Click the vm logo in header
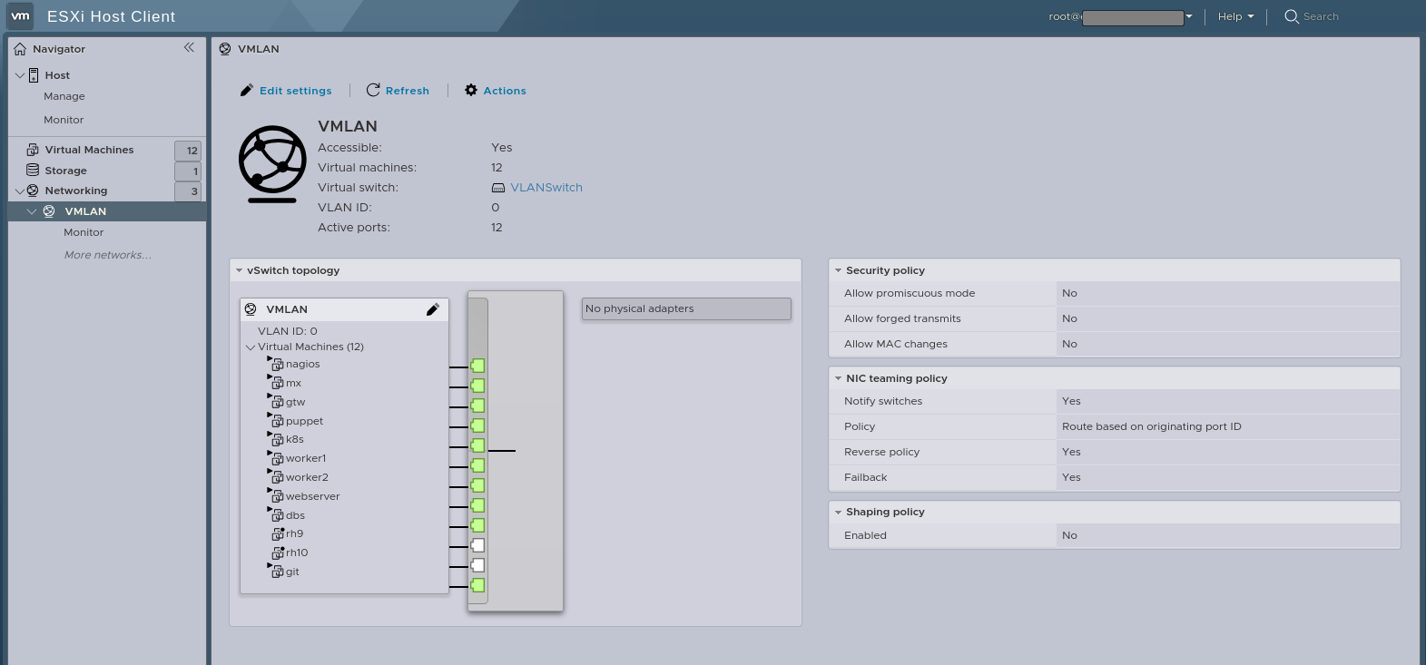This screenshot has height=665, width=1426. (x=20, y=16)
